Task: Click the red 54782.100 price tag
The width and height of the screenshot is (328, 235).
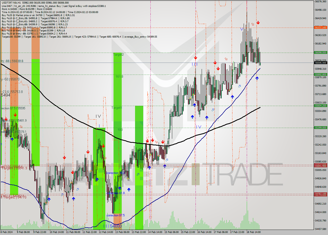Action: coord(321,194)
